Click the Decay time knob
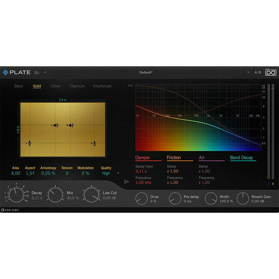Image resolution: width=279 pixels, height=279 pixels. click(16, 195)
